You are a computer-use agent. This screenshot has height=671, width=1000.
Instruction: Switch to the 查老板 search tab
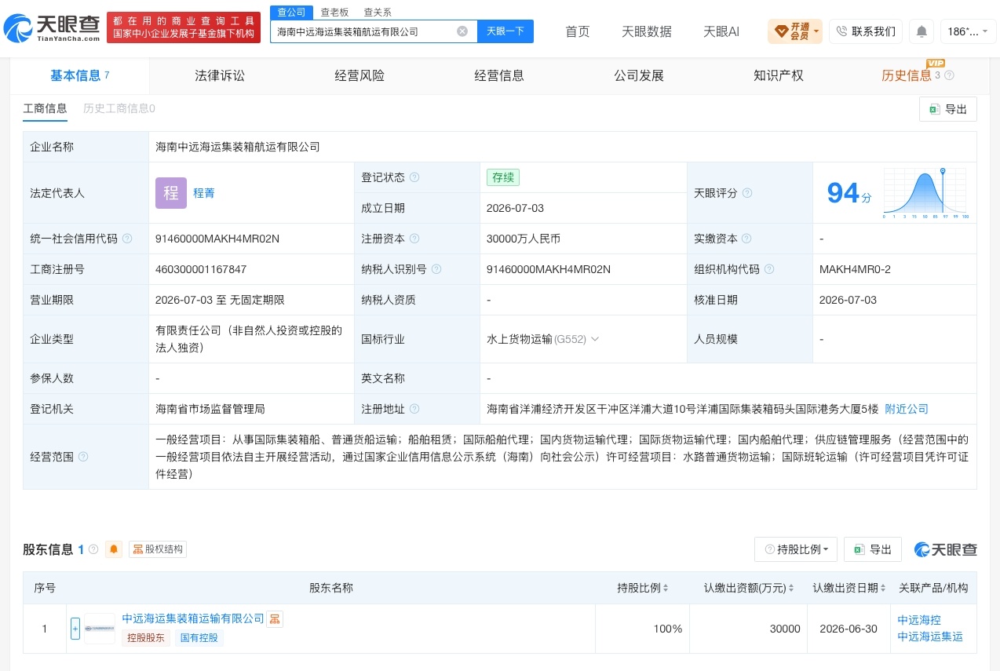(334, 13)
